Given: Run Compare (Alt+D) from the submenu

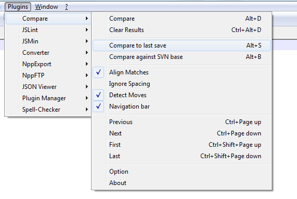Looking at the screenshot, I should coord(182,19).
